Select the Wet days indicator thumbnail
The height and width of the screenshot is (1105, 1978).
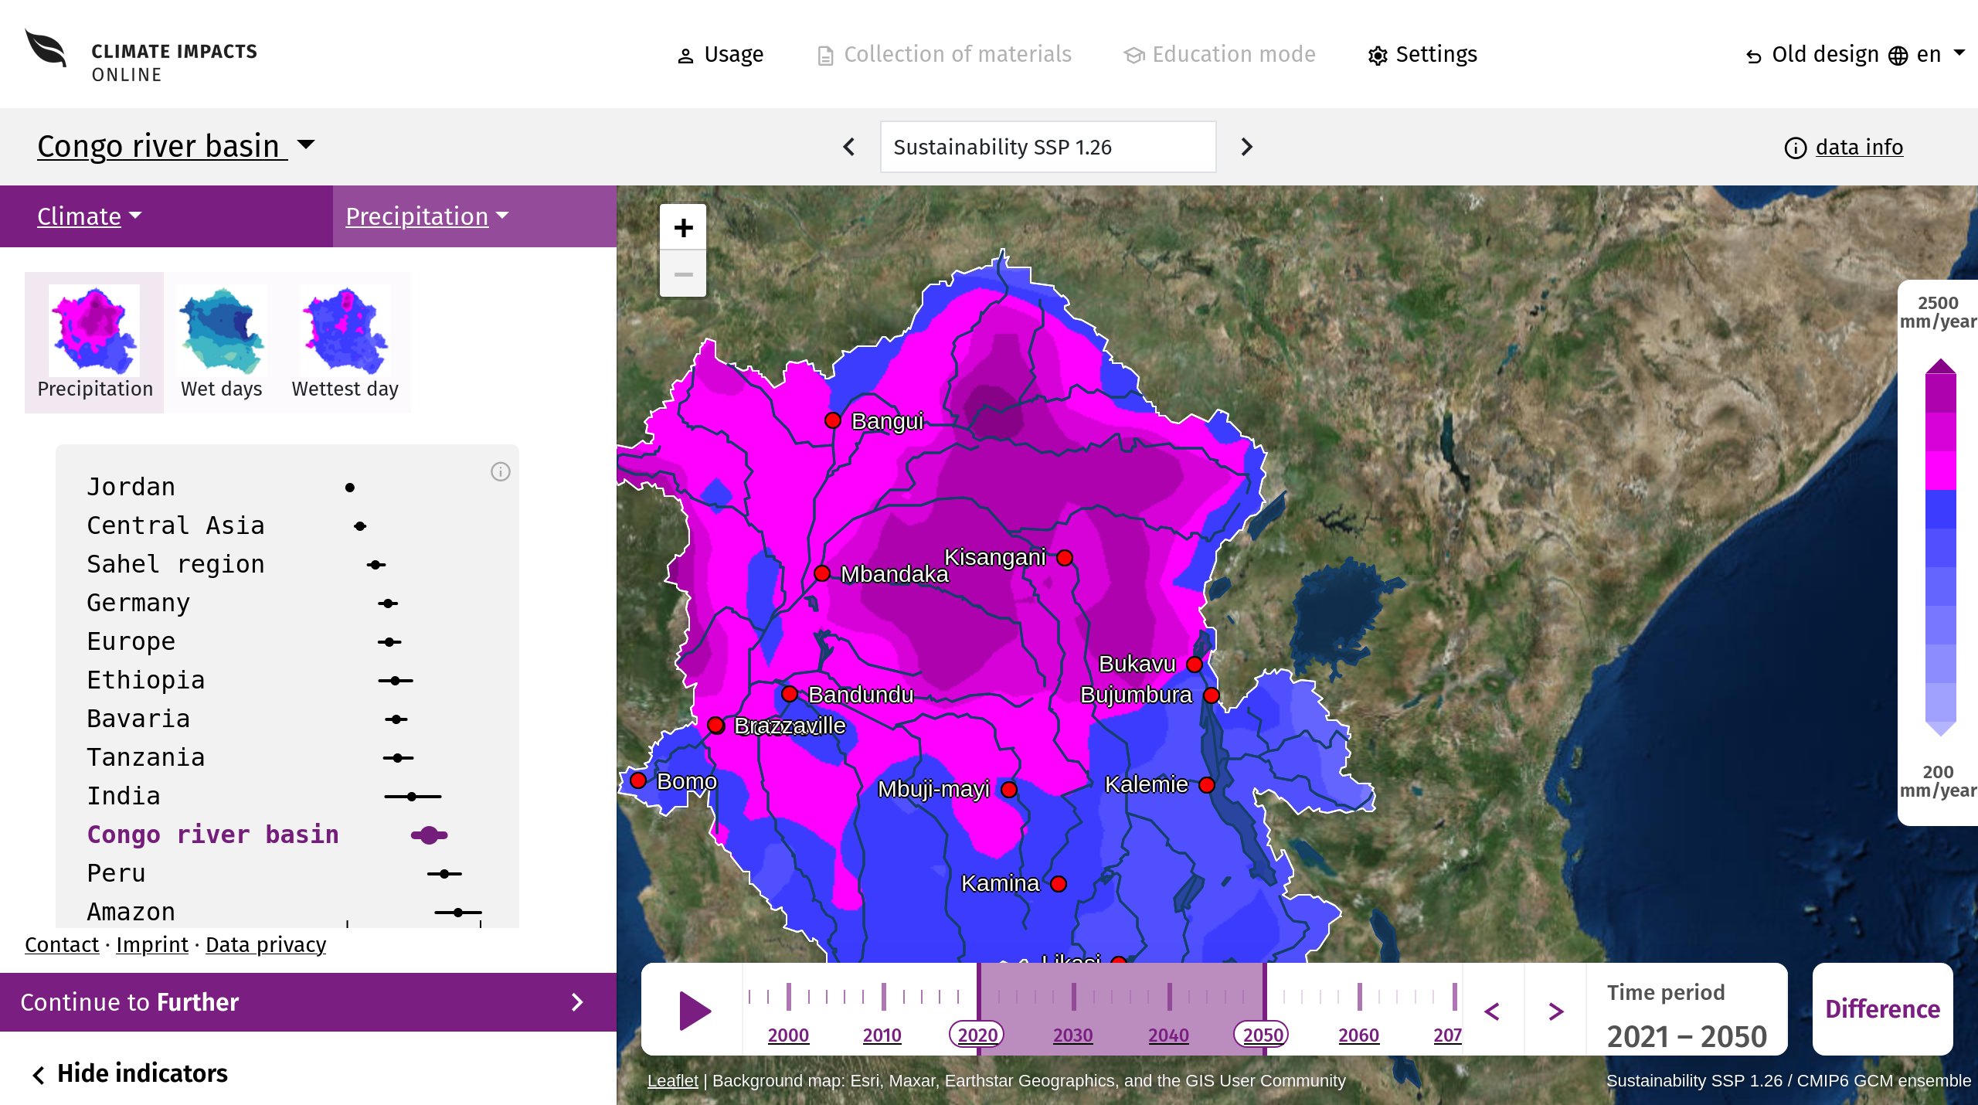point(222,342)
